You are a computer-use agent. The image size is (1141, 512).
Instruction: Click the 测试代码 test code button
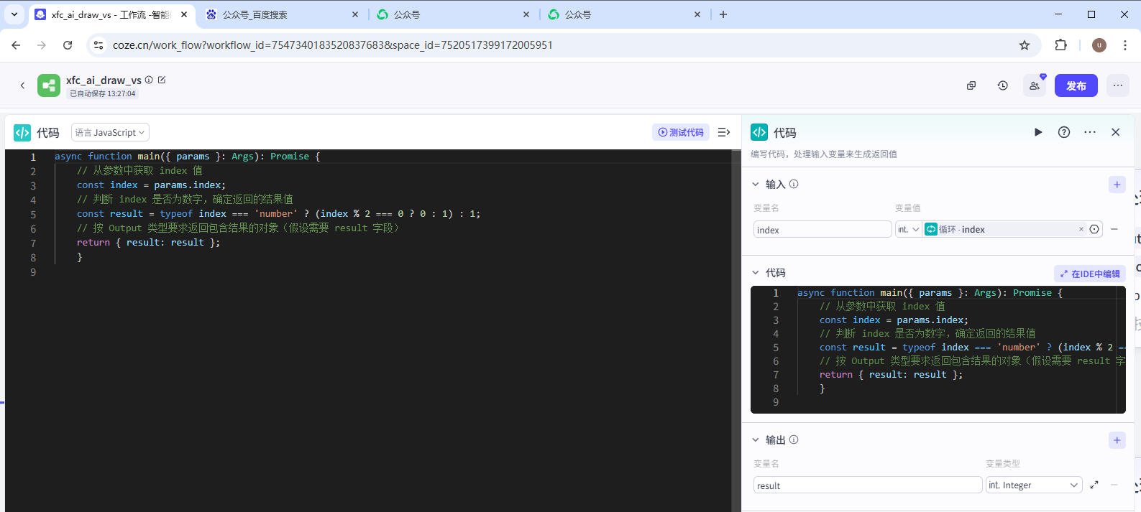(x=681, y=132)
